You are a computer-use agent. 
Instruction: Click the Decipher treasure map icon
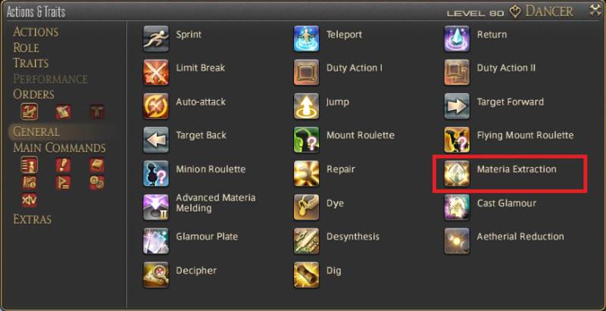pos(156,275)
